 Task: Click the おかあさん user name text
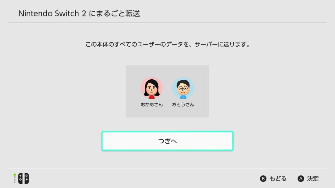[x=152, y=105]
